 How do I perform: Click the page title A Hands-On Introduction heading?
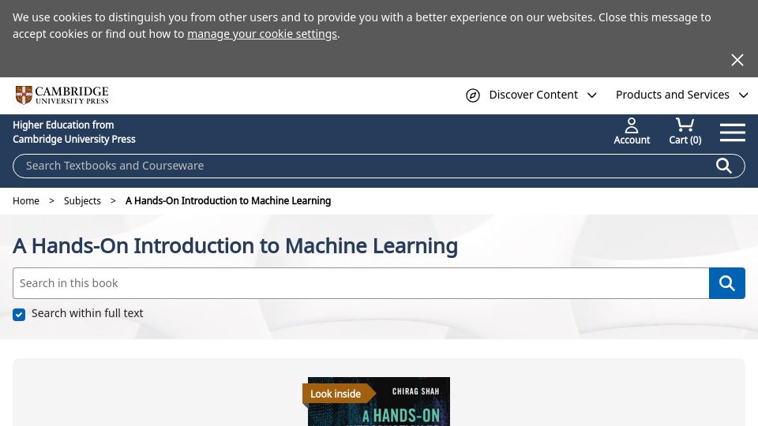click(x=235, y=246)
